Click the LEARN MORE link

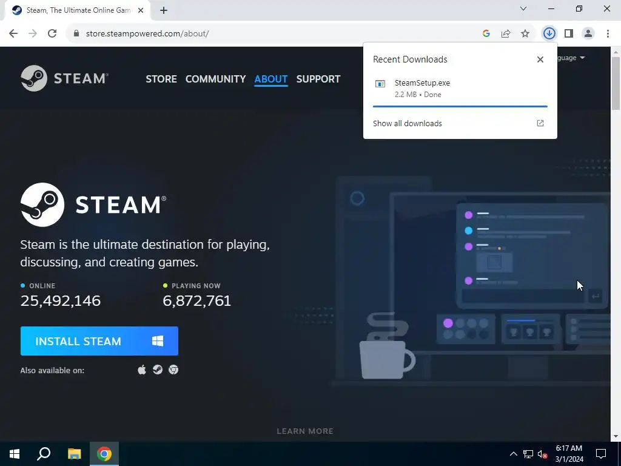[x=305, y=431]
